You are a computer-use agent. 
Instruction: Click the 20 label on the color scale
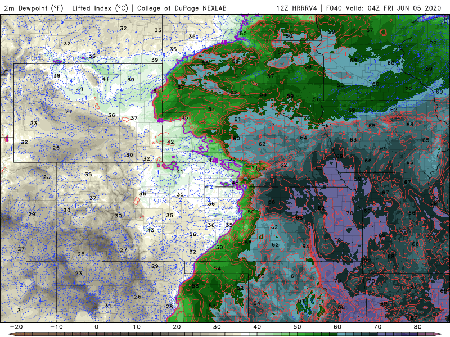pos(177,327)
